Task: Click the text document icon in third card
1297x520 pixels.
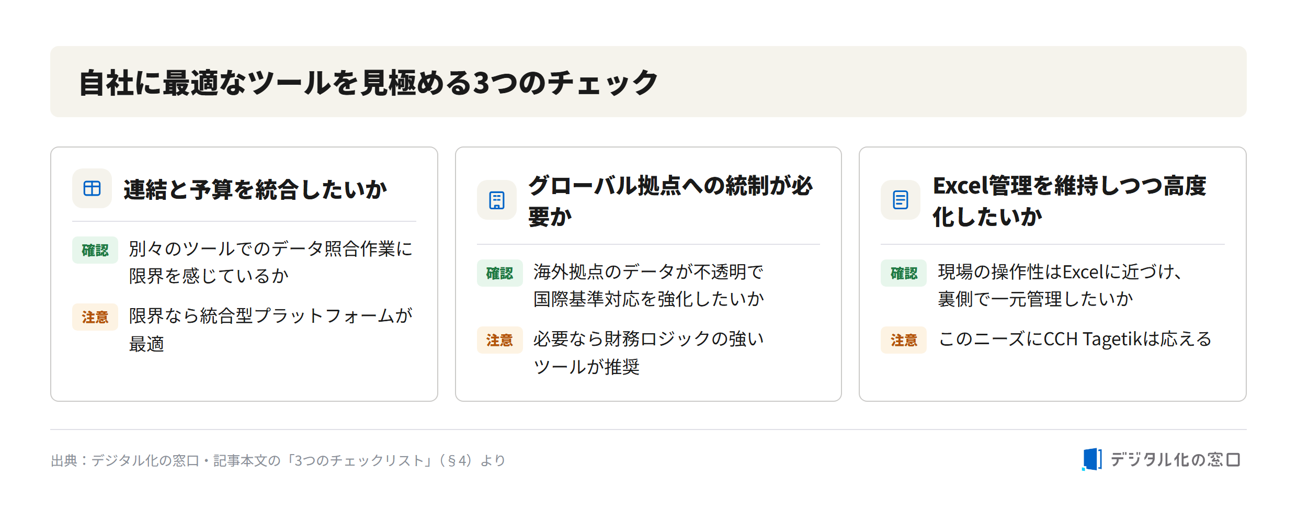Action: tap(901, 200)
